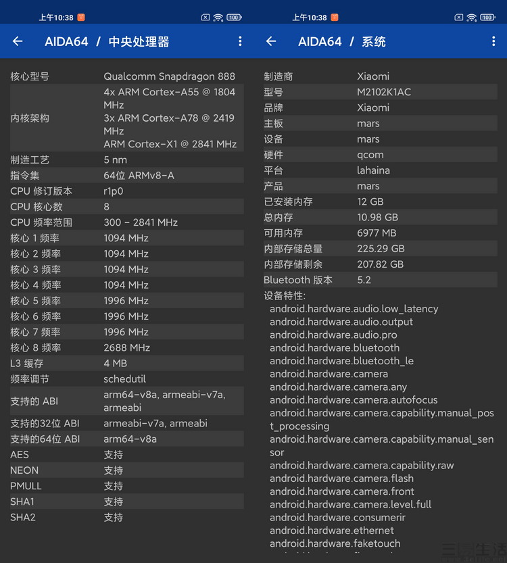Select android.hardware.bluetooth_le entry
The width and height of the screenshot is (507, 563).
pos(342,361)
